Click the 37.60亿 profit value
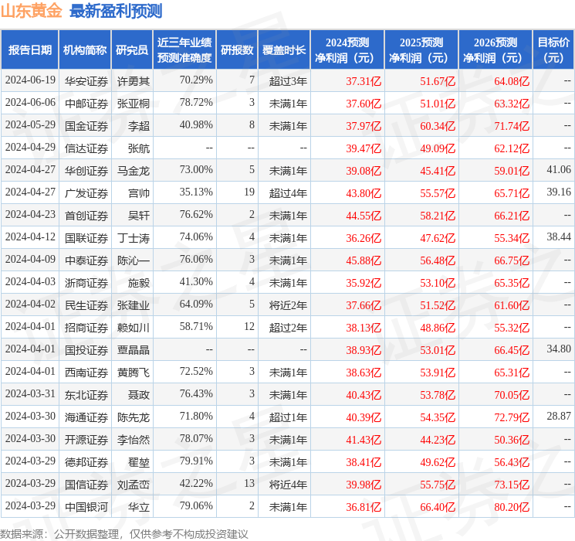Screen dimensions: 575x541 (x=364, y=104)
